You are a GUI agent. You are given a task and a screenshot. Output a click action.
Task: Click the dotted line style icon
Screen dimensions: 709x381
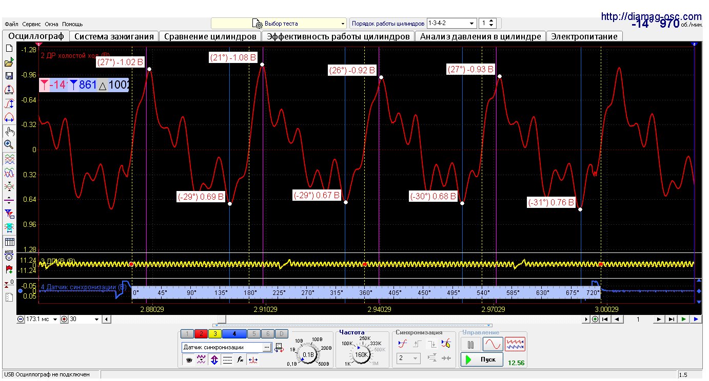[227, 360]
